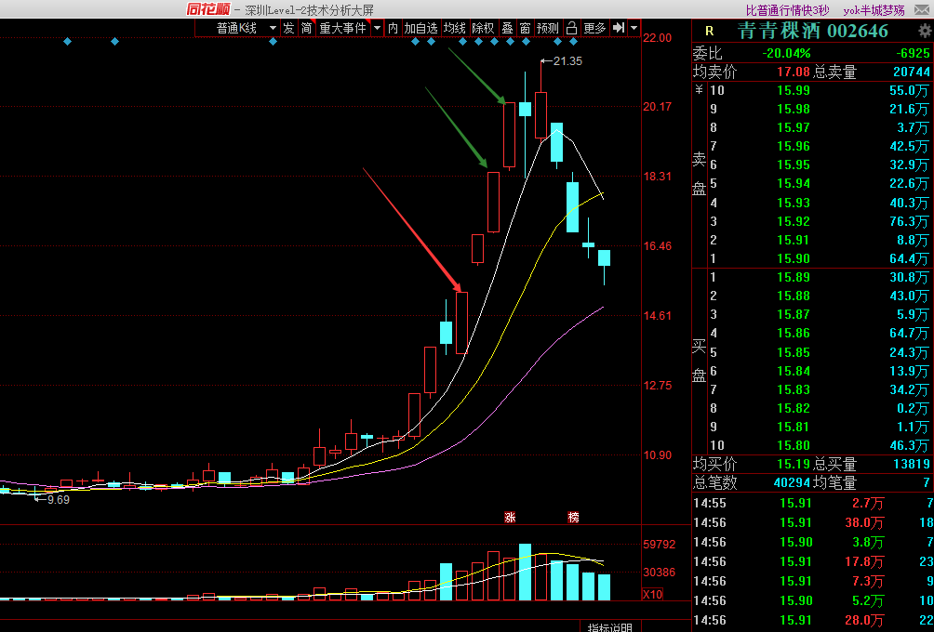Click the leftmost blue diamond event marker

tap(67, 41)
